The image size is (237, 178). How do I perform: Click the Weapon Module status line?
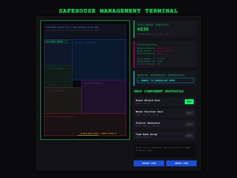pos(154,48)
